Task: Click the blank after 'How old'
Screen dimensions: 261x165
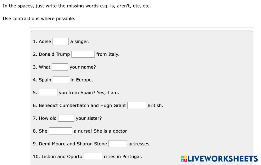Action: [66, 118]
